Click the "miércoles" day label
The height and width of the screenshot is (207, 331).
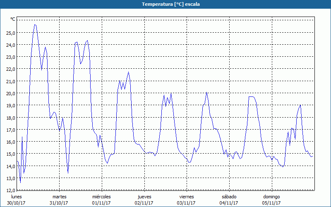tap(101, 197)
